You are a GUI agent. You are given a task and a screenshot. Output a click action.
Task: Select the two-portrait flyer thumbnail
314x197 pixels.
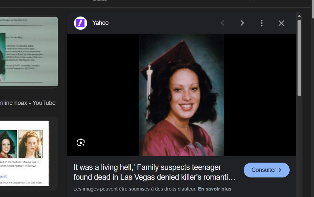click(x=25, y=153)
